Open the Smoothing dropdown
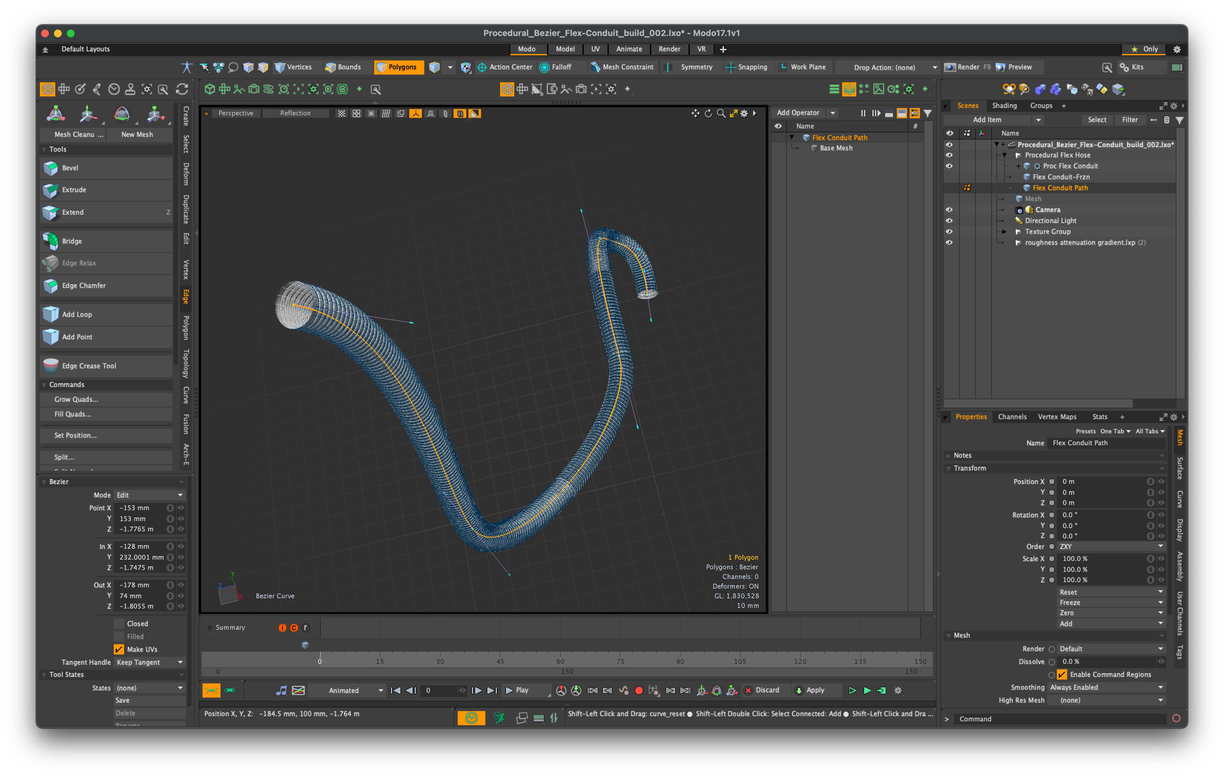The height and width of the screenshot is (776, 1224). click(x=1107, y=688)
